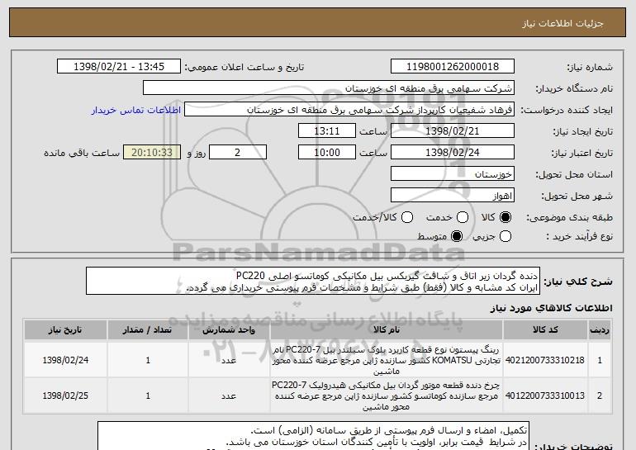Click the ردیف column header
The image size is (636, 450).
click(x=600, y=329)
